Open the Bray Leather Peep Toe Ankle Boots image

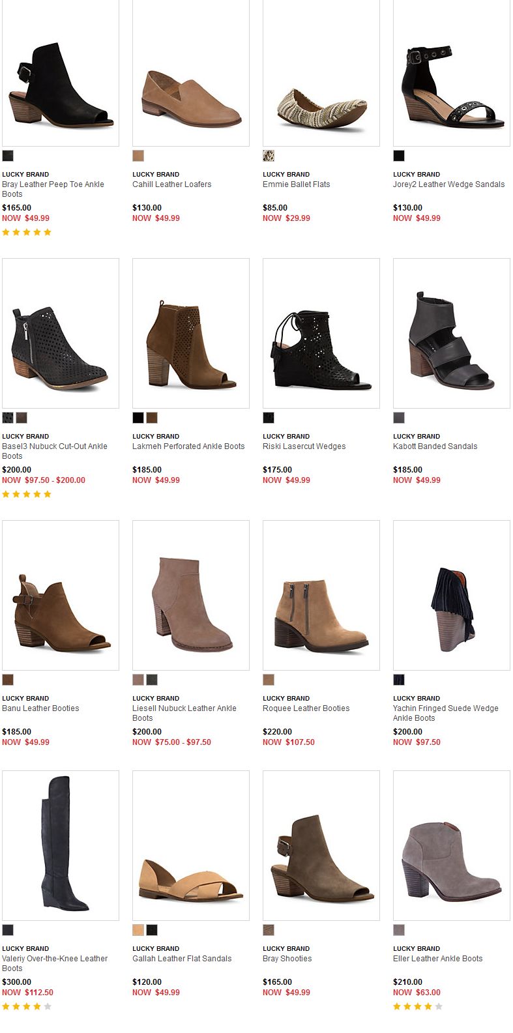pyautogui.click(x=61, y=73)
